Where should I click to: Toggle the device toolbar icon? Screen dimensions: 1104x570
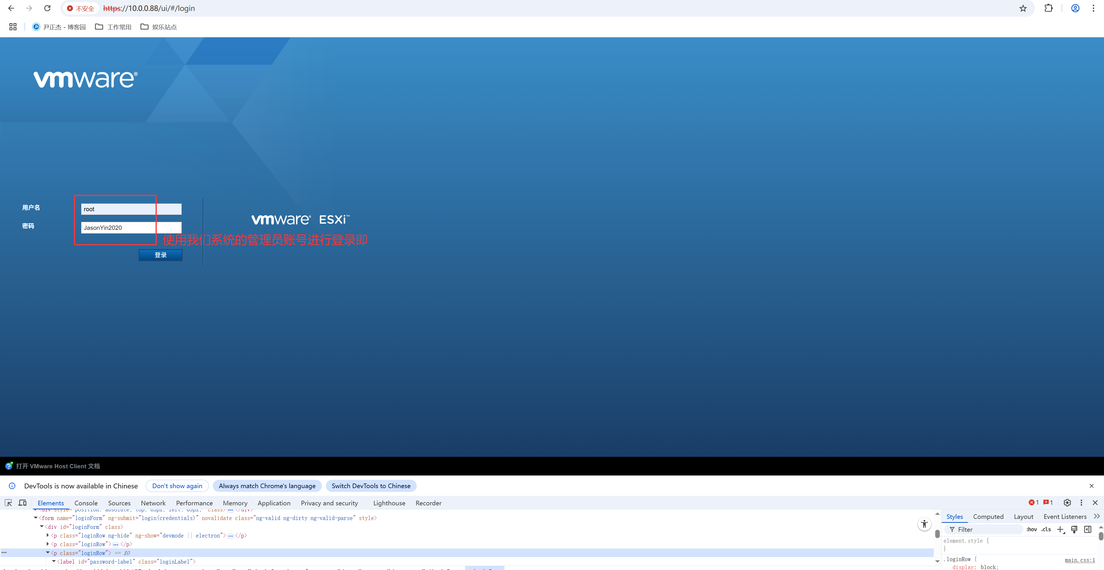click(23, 503)
